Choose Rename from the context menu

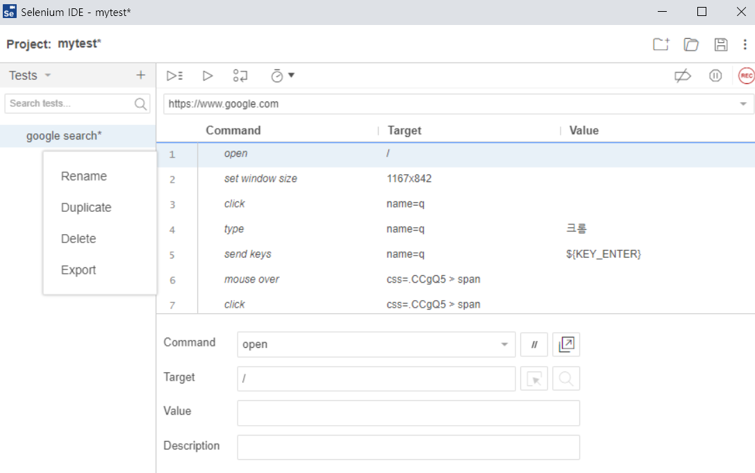pyautogui.click(x=84, y=176)
